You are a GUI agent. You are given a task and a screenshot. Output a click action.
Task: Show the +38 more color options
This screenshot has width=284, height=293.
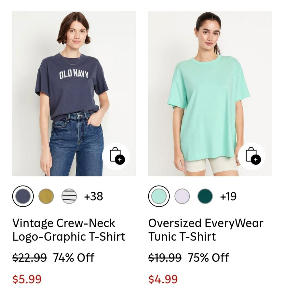pyautogui.click(x=93, y=197)
